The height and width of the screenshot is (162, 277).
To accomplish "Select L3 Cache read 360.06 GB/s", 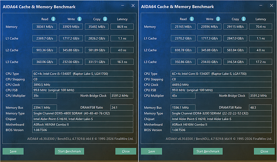I will coord(45,62).
